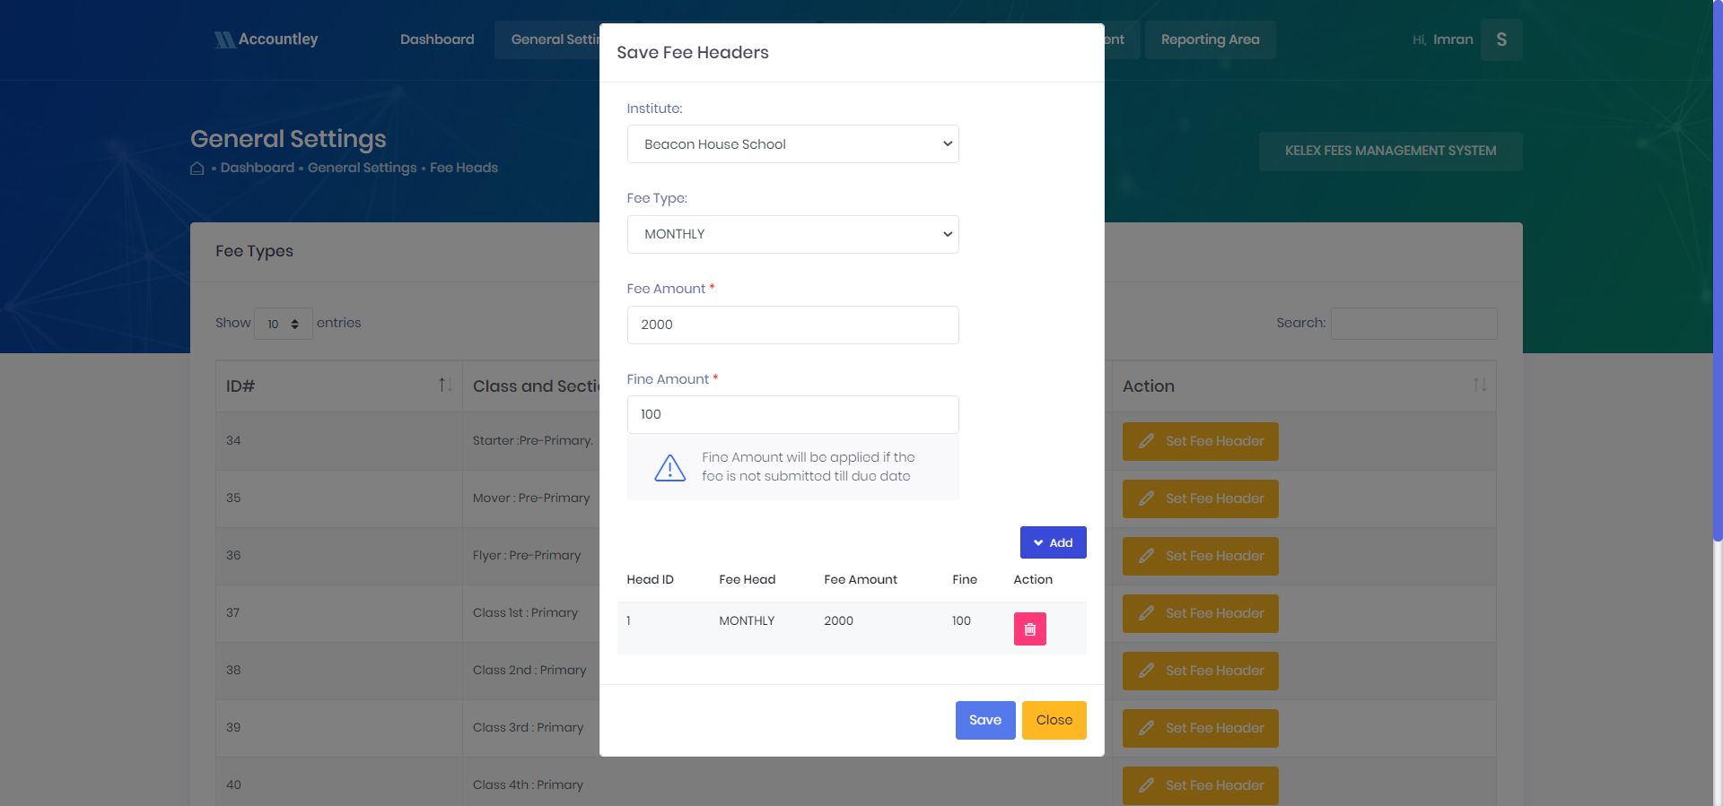Delete the MONTHLY fee head row
1723x806 pixels.
(x=1029, y=628)
